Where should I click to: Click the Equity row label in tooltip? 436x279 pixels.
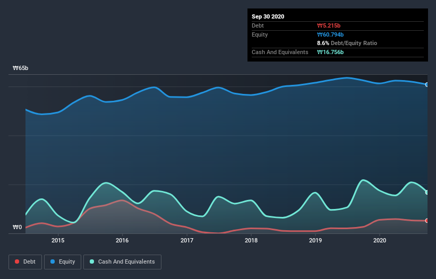click(260, 34)
